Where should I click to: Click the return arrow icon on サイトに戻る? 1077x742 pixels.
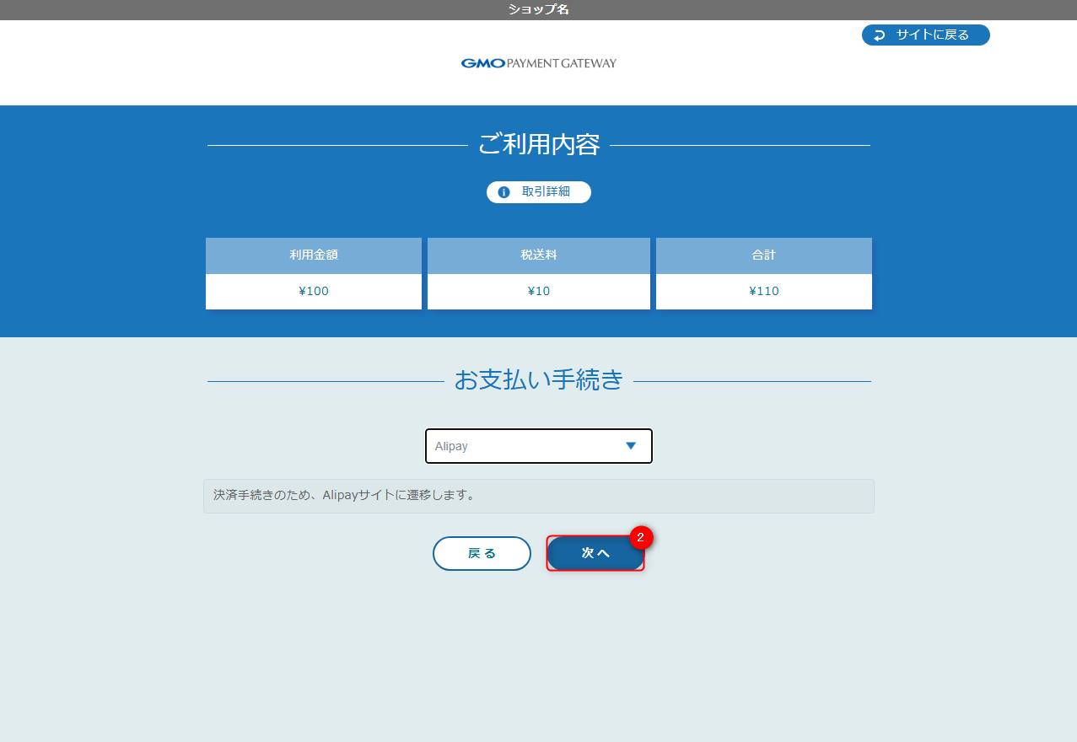[880, 35]
